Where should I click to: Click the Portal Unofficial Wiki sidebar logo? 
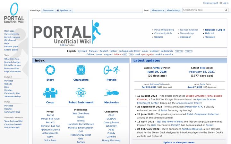[x=14, y=13]
